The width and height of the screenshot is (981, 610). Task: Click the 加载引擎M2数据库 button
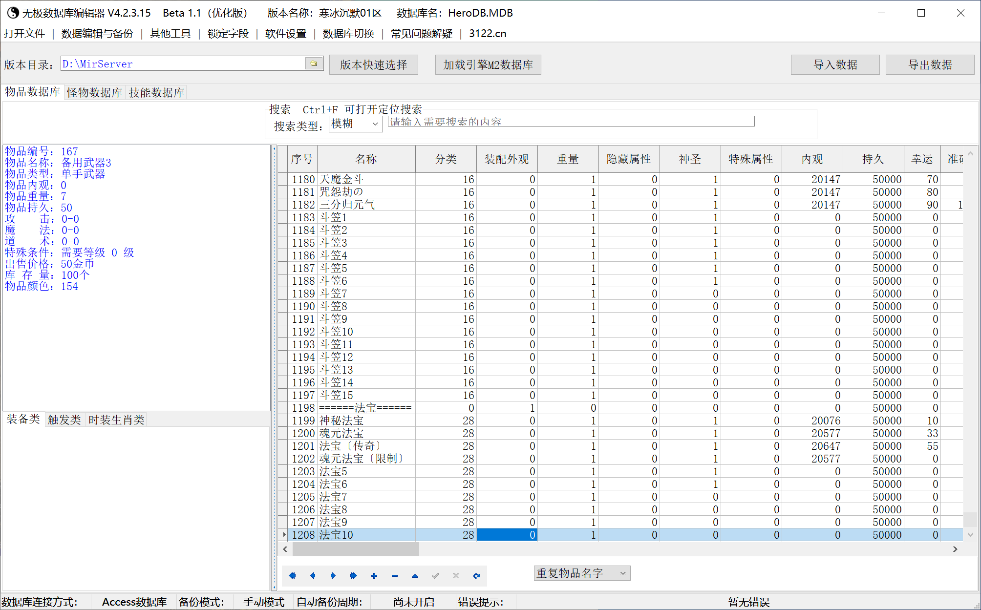click(x=488, y=64)
